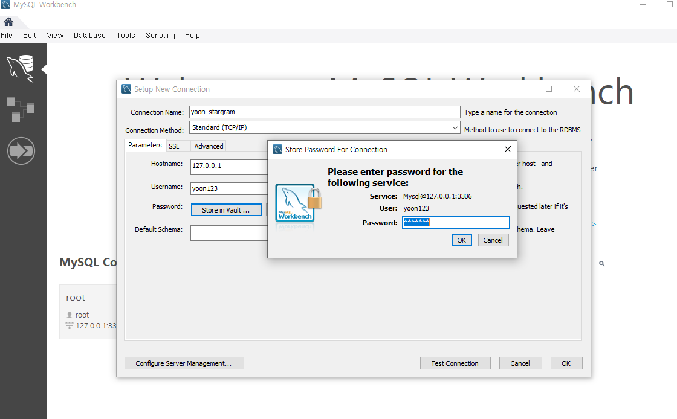Image resolution: width=677 pixels, height=419 pixels.
Task: Click OK in Setup New Connection dialog
Action: (566, 363)
